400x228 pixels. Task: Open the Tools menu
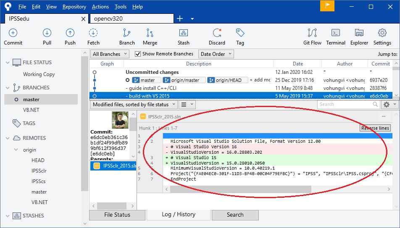121,7
